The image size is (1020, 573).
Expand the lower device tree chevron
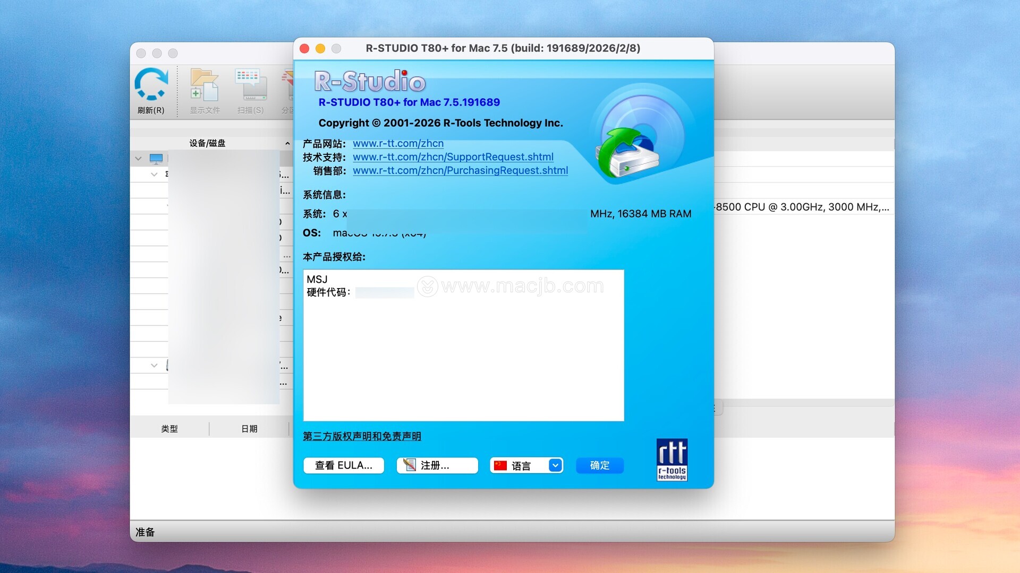click(154, 366)
